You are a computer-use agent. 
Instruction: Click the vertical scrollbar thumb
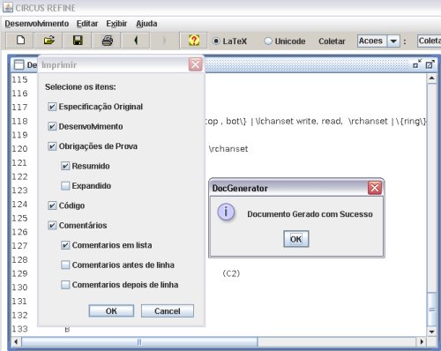(431, 310)
